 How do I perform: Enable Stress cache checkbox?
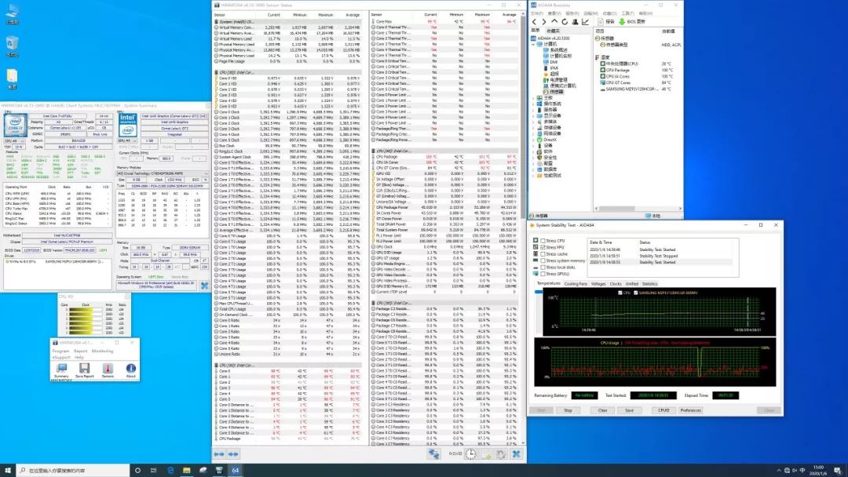point(543,254)
